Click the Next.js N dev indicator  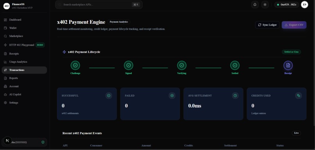tap(8, 141)
